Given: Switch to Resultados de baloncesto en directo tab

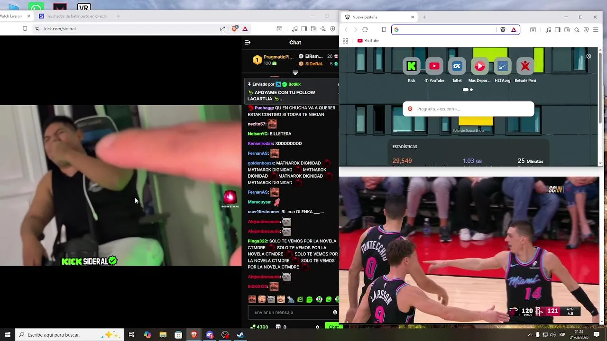Looking at the screenshot, I should click(x=73, y=16).
